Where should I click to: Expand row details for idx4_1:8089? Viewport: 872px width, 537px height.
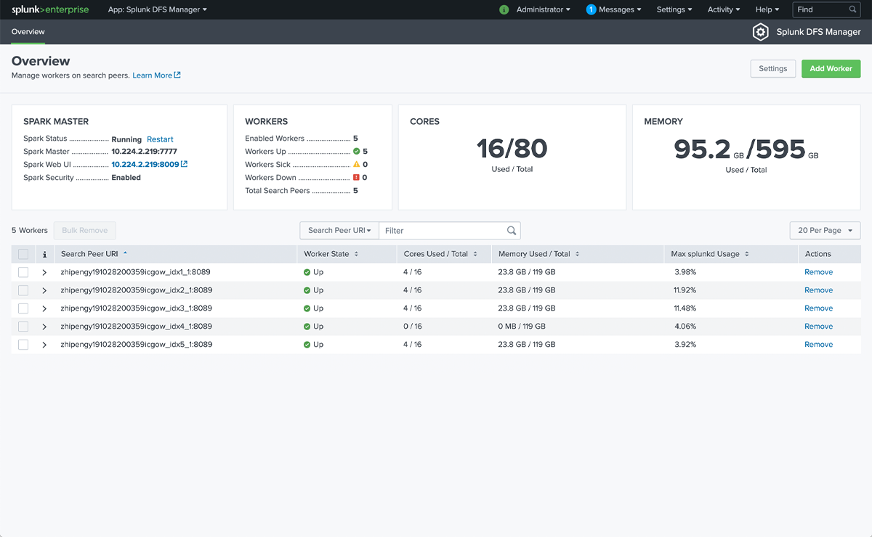click(44, 327)
